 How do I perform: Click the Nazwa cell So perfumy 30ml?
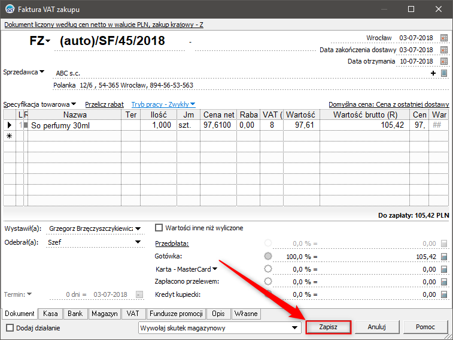tap(75, 125)
